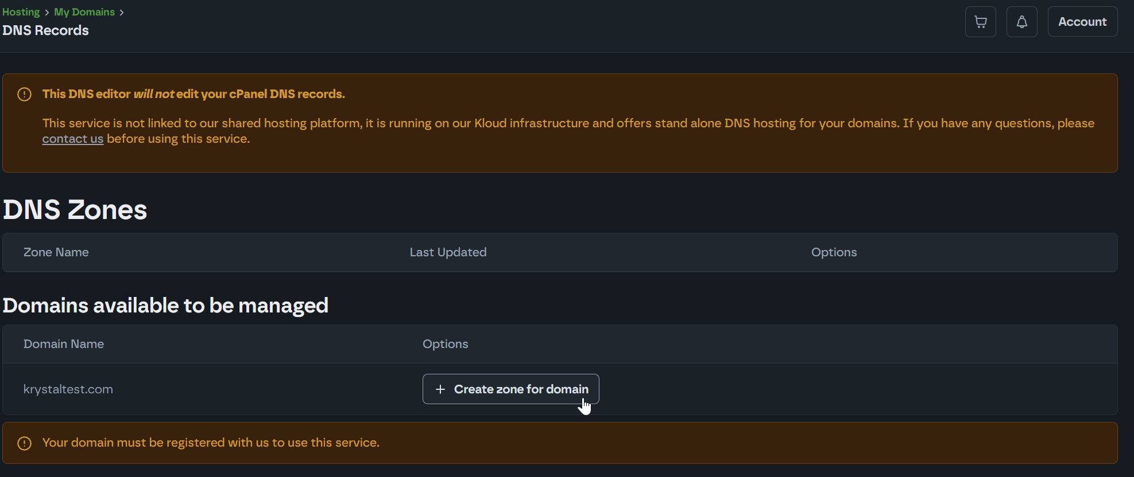Screen dimensions: 1134x477
Task: Click the Zone Name column header
Action: click(56, 252)
